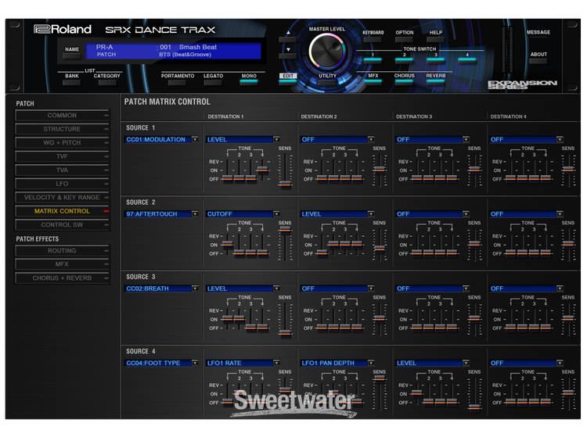Adjust Source 4 Destination 3 SENS slider
Image resolution: width=587 pixels, height=426 pixels.
tap(474, 407)
